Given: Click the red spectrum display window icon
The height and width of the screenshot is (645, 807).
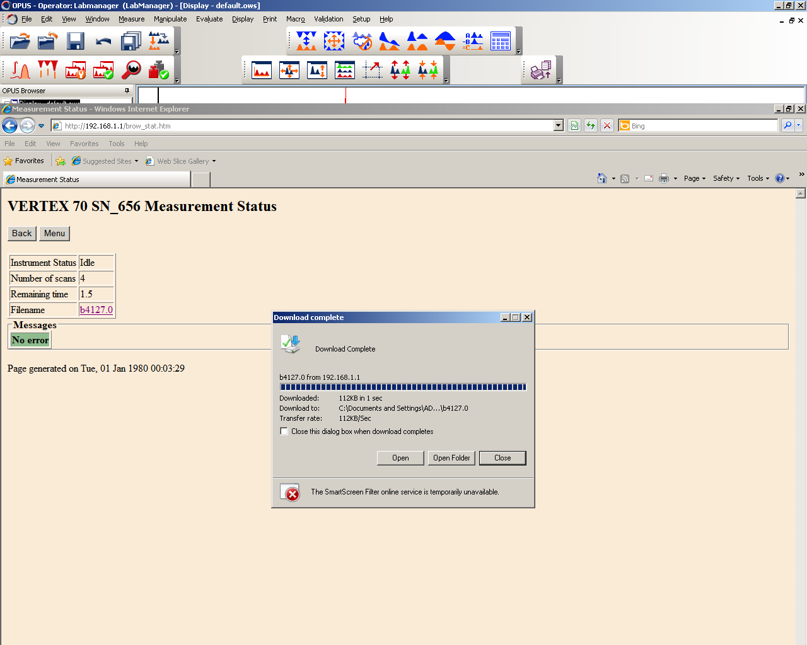Looking at the screenshot, I should 262,70.
